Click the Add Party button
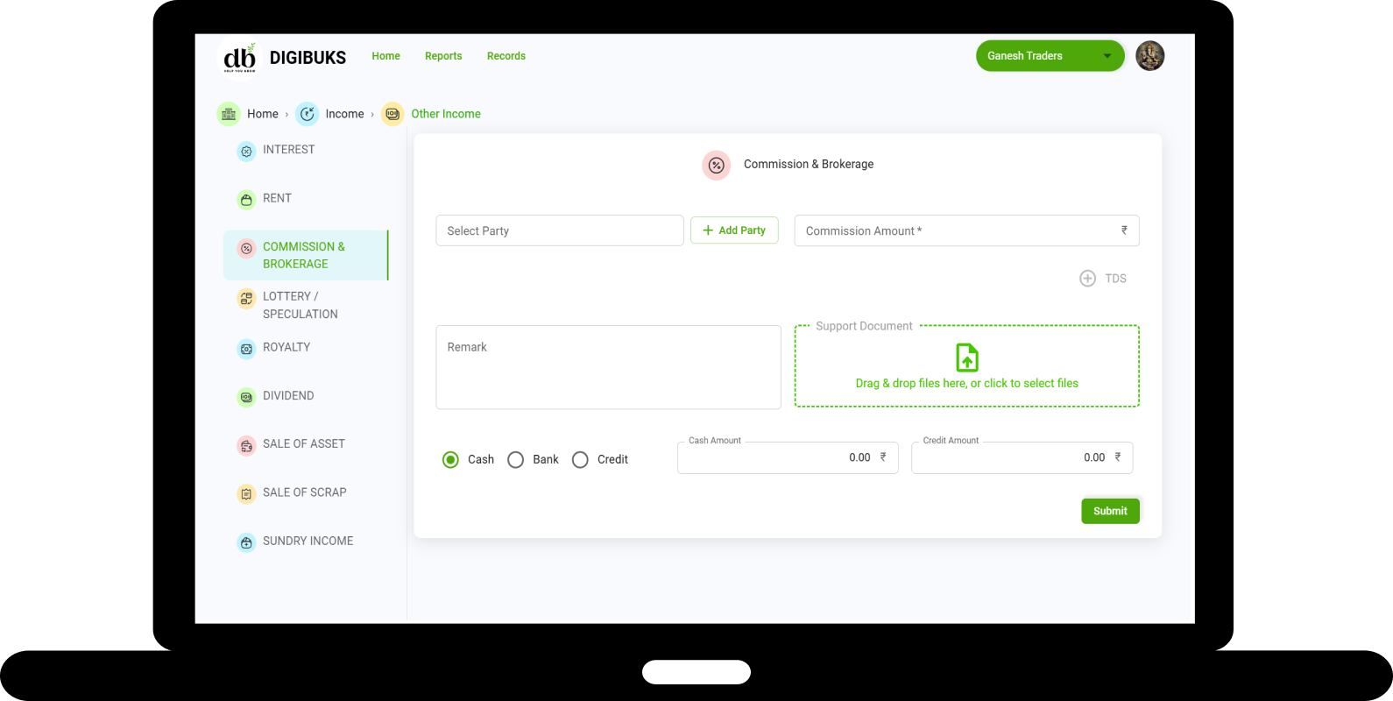 click(734, 230)
